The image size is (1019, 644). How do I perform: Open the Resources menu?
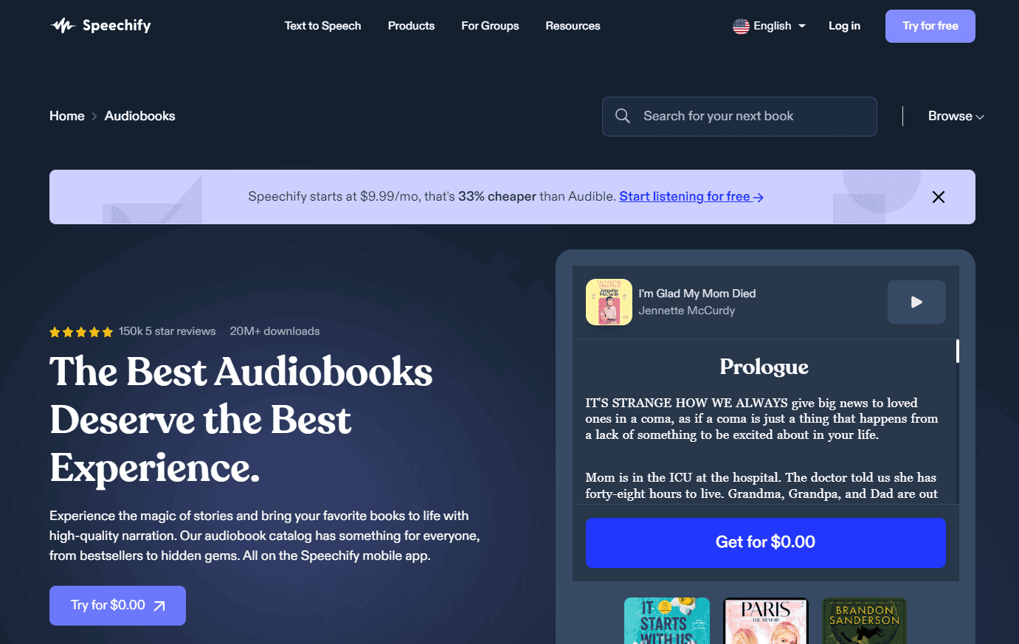pos(573,26)
